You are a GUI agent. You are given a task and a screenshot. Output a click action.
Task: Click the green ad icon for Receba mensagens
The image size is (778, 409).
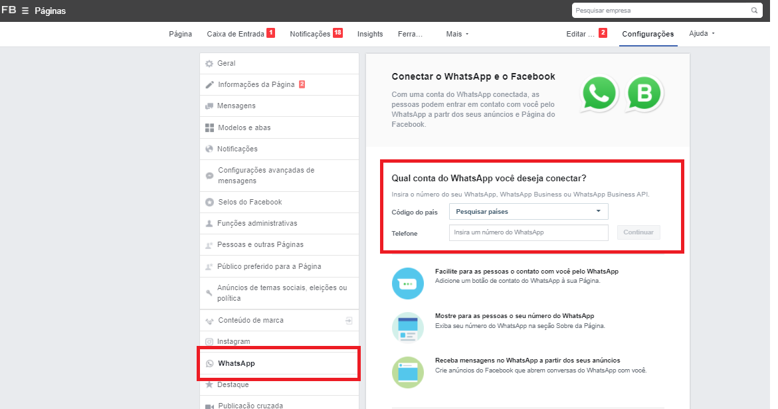pos(408,372)
